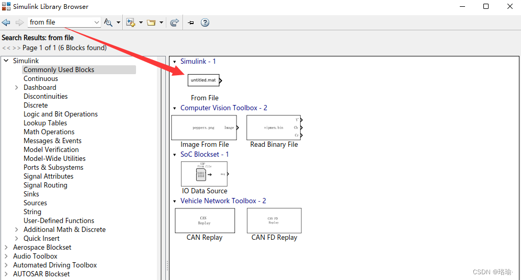Expand the AUTOSAR Blockset node
521x280 pixels.
pyautogui.click(x=6, y=274)
